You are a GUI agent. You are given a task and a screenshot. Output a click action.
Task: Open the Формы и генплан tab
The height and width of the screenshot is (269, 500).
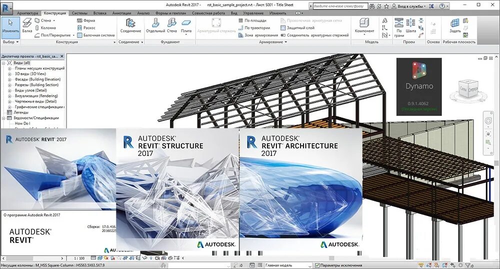point(170,13)
